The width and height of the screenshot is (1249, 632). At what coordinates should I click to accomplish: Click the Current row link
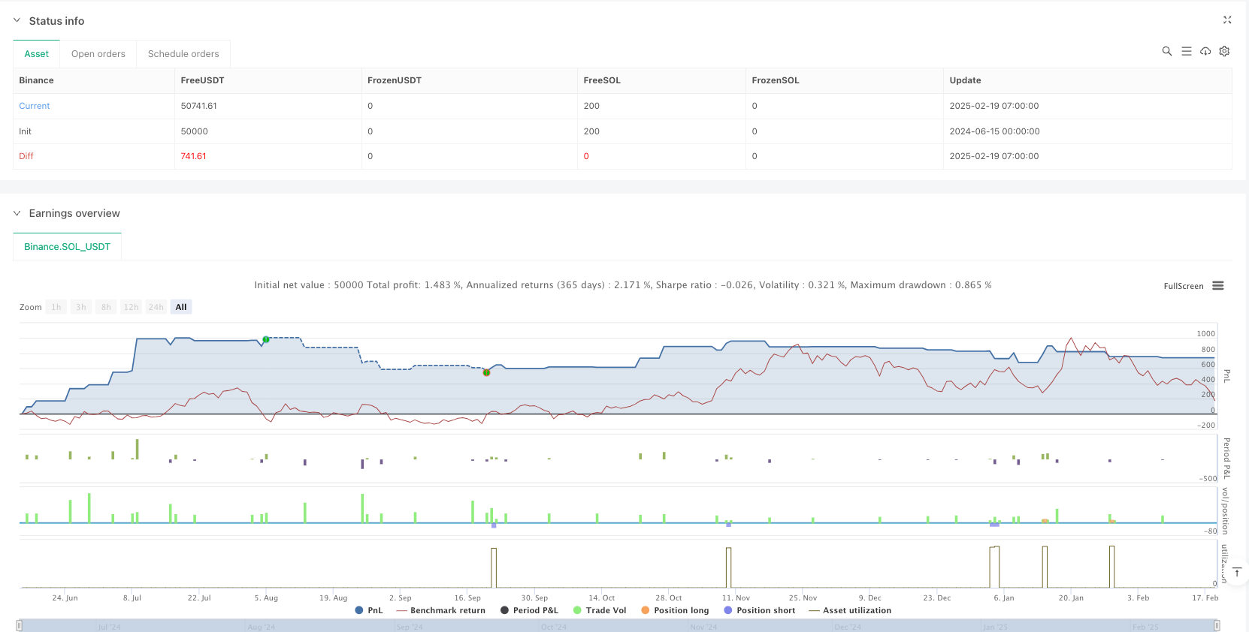(35, 106)
